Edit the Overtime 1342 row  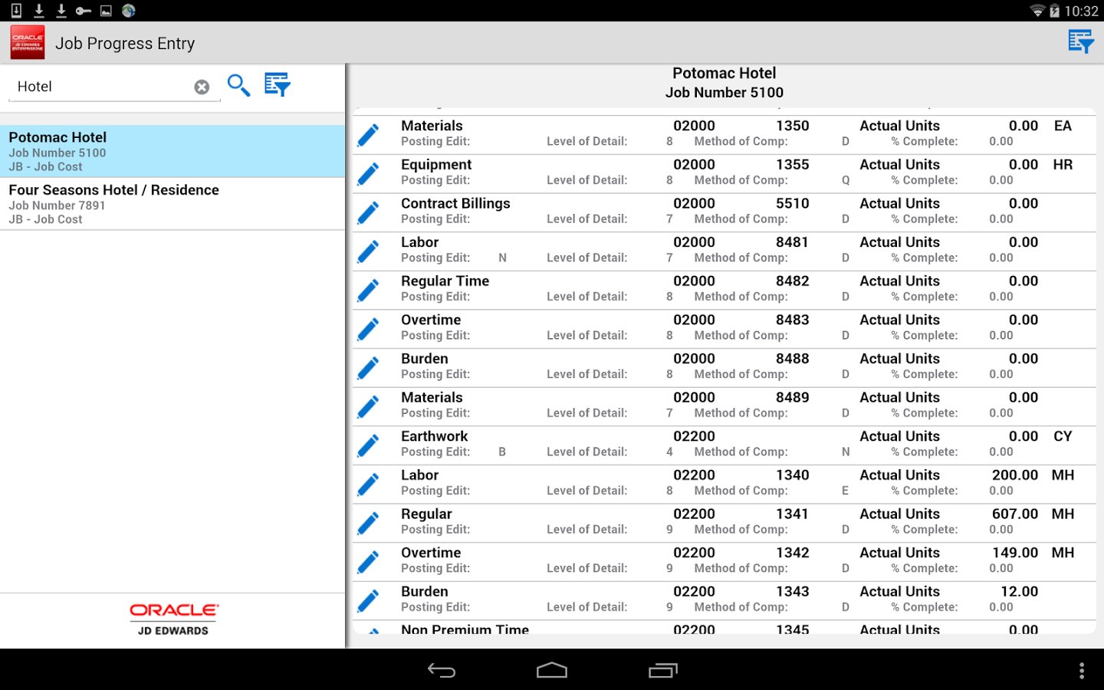(368, 562)
